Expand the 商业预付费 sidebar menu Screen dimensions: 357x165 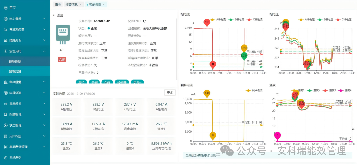(x=44, y=29)
